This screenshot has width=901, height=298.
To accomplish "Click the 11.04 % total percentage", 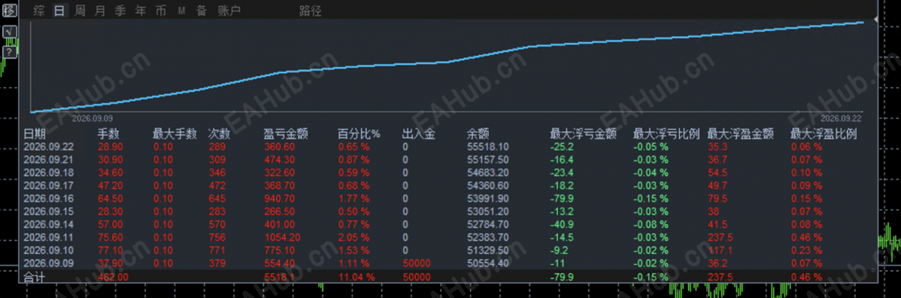I will click(356, 277).
